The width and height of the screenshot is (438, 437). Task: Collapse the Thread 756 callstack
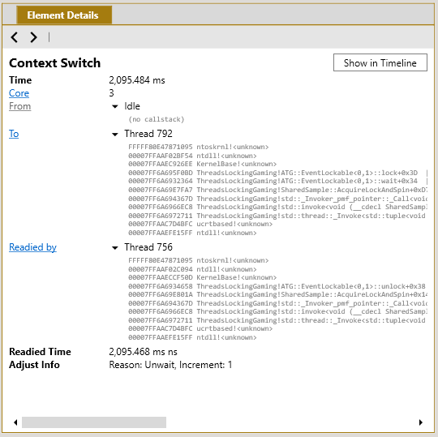click(x=115, y=247)
